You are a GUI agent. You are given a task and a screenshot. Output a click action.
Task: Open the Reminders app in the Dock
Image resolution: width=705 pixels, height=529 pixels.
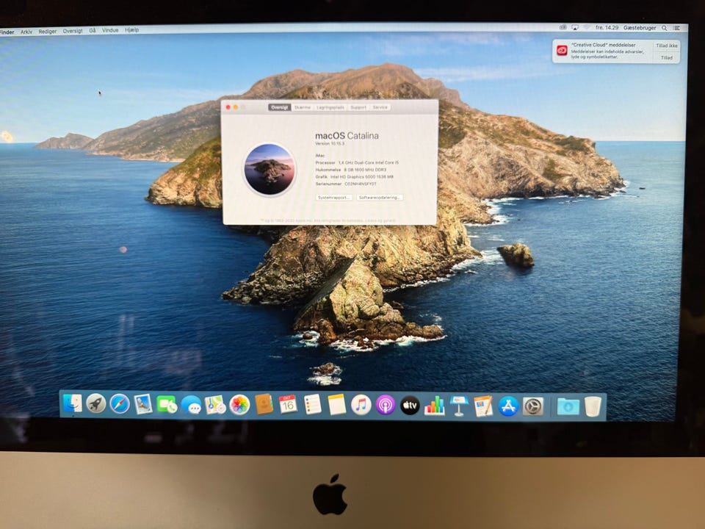[313, 405]
